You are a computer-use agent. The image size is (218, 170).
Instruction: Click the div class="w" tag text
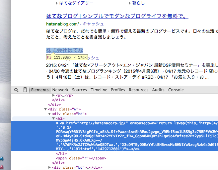tap(64, 109)
